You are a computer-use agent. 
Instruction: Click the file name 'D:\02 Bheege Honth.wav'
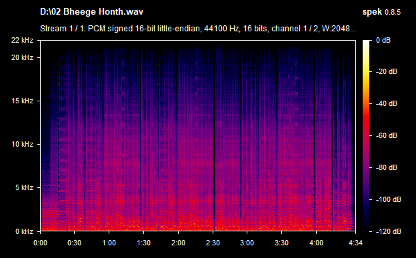[91, 12]
